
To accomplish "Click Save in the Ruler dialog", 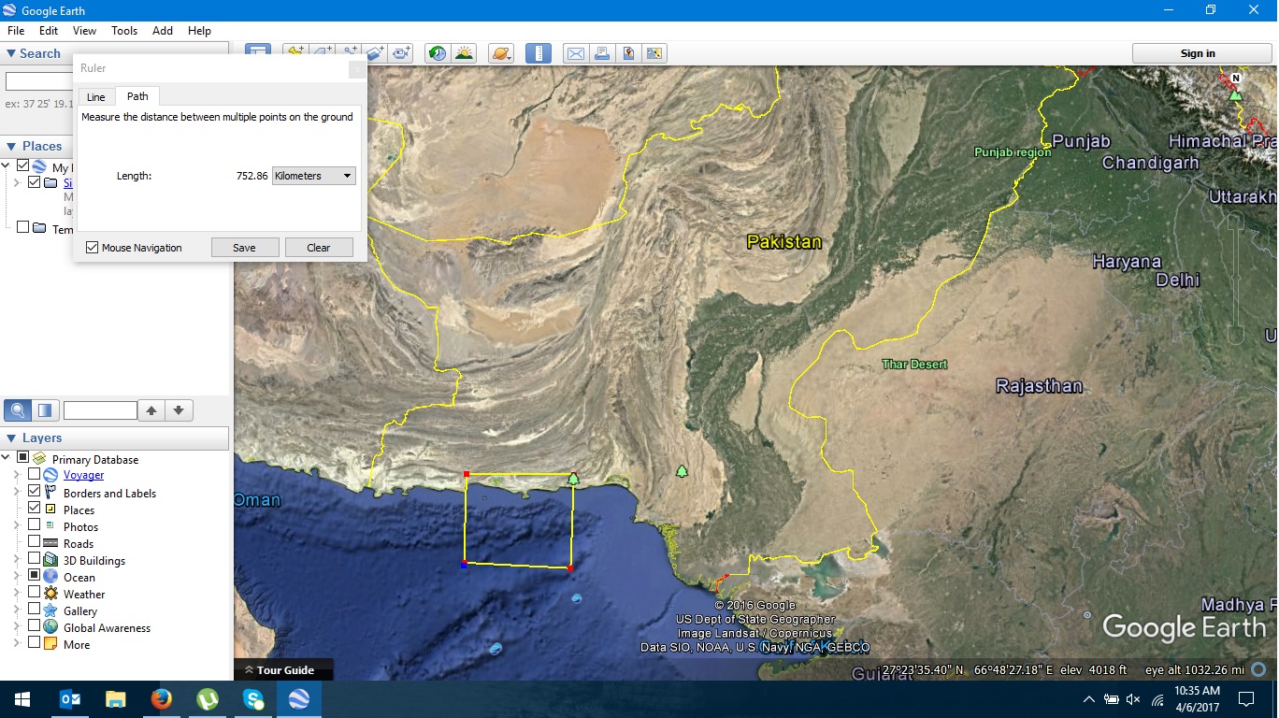I will [x=244, y=248].
